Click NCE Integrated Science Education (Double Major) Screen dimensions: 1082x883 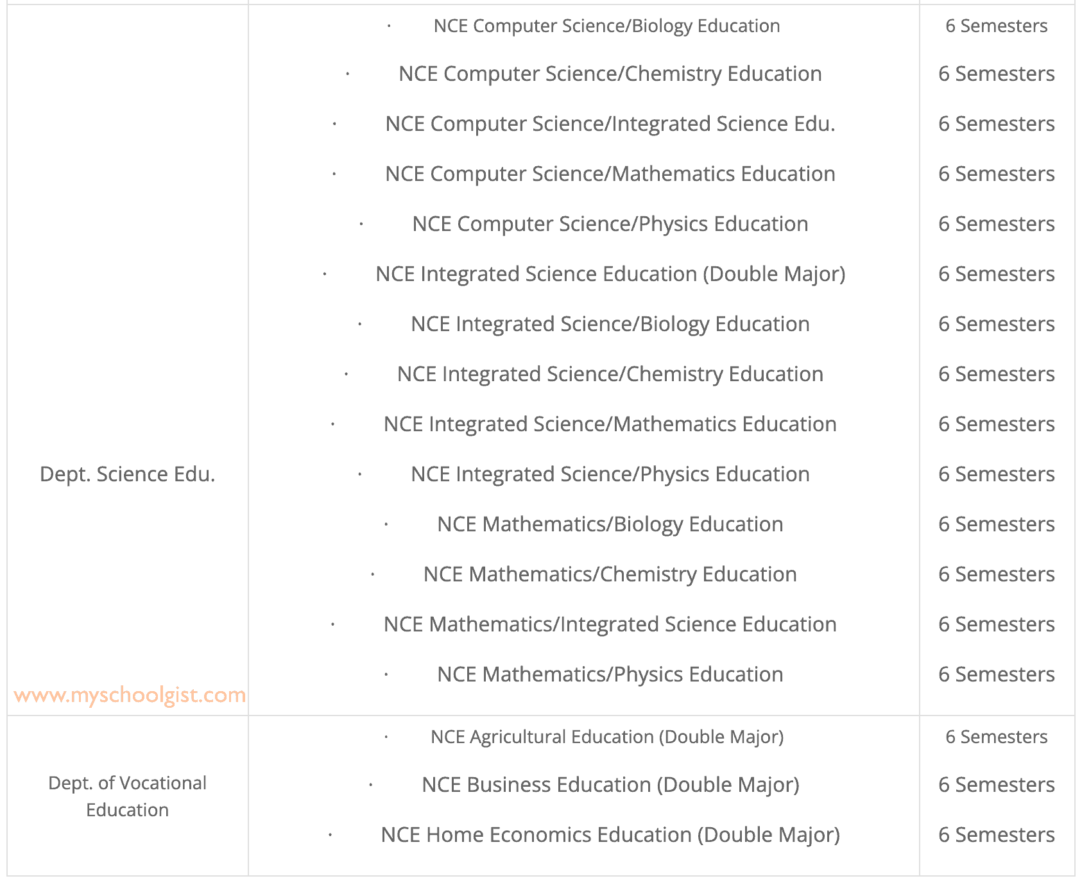tap(610, 274)
